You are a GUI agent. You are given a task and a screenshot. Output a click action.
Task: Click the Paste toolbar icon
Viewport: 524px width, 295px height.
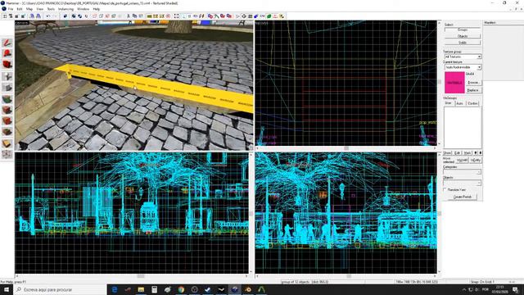[141, 16]
